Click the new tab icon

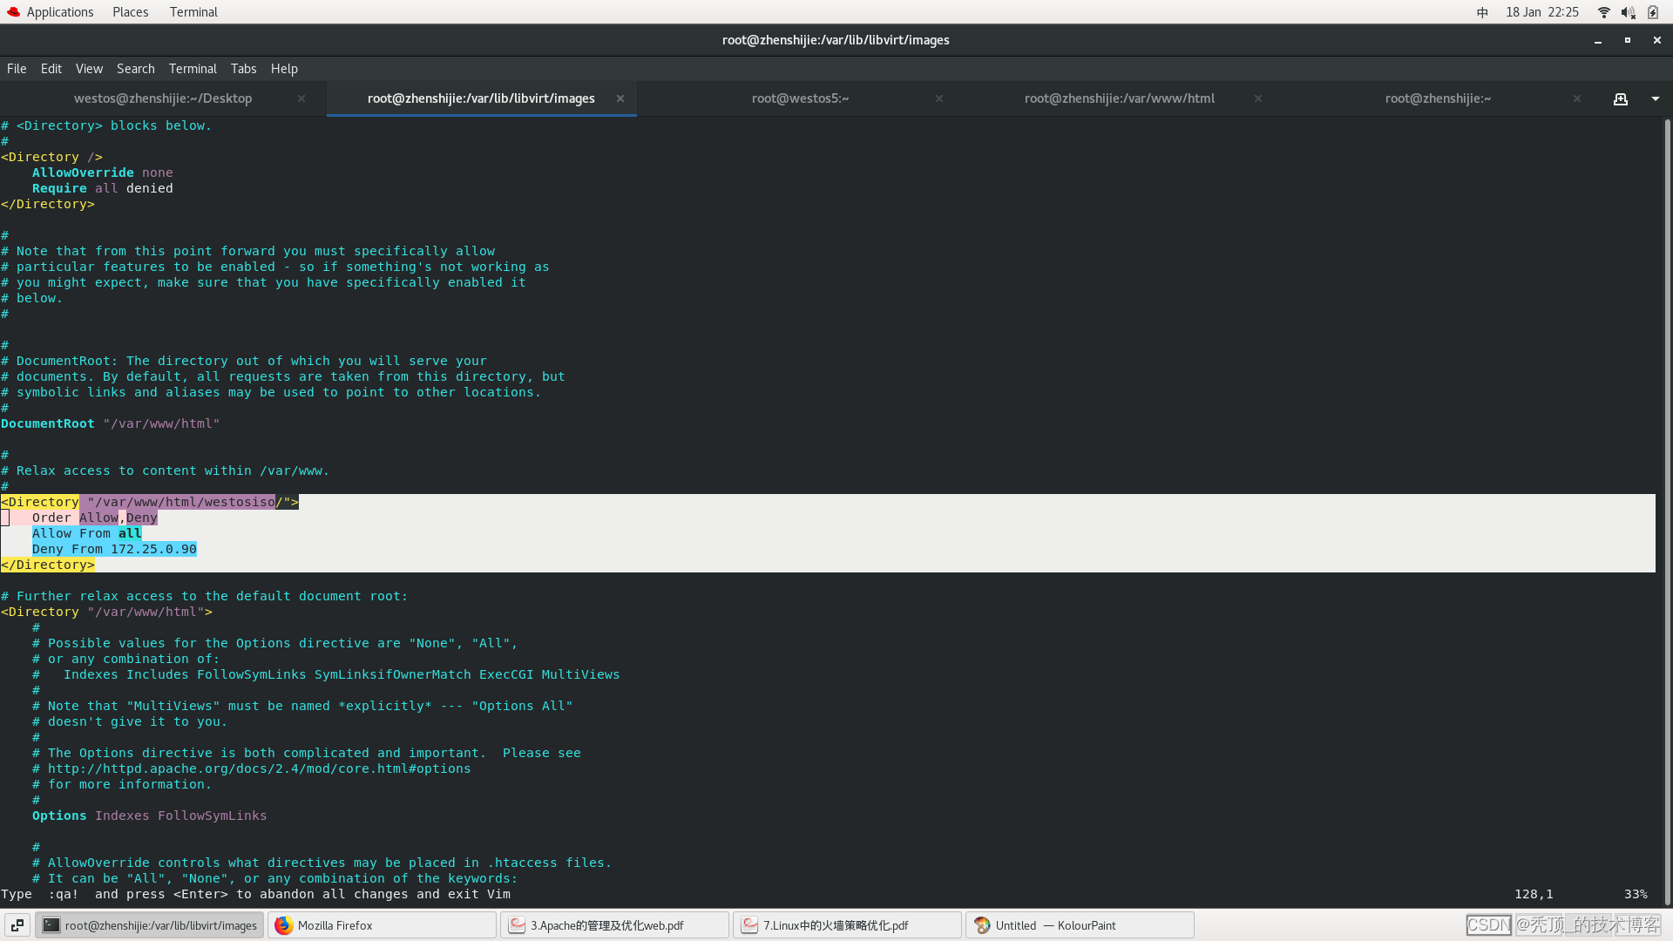1621,99
